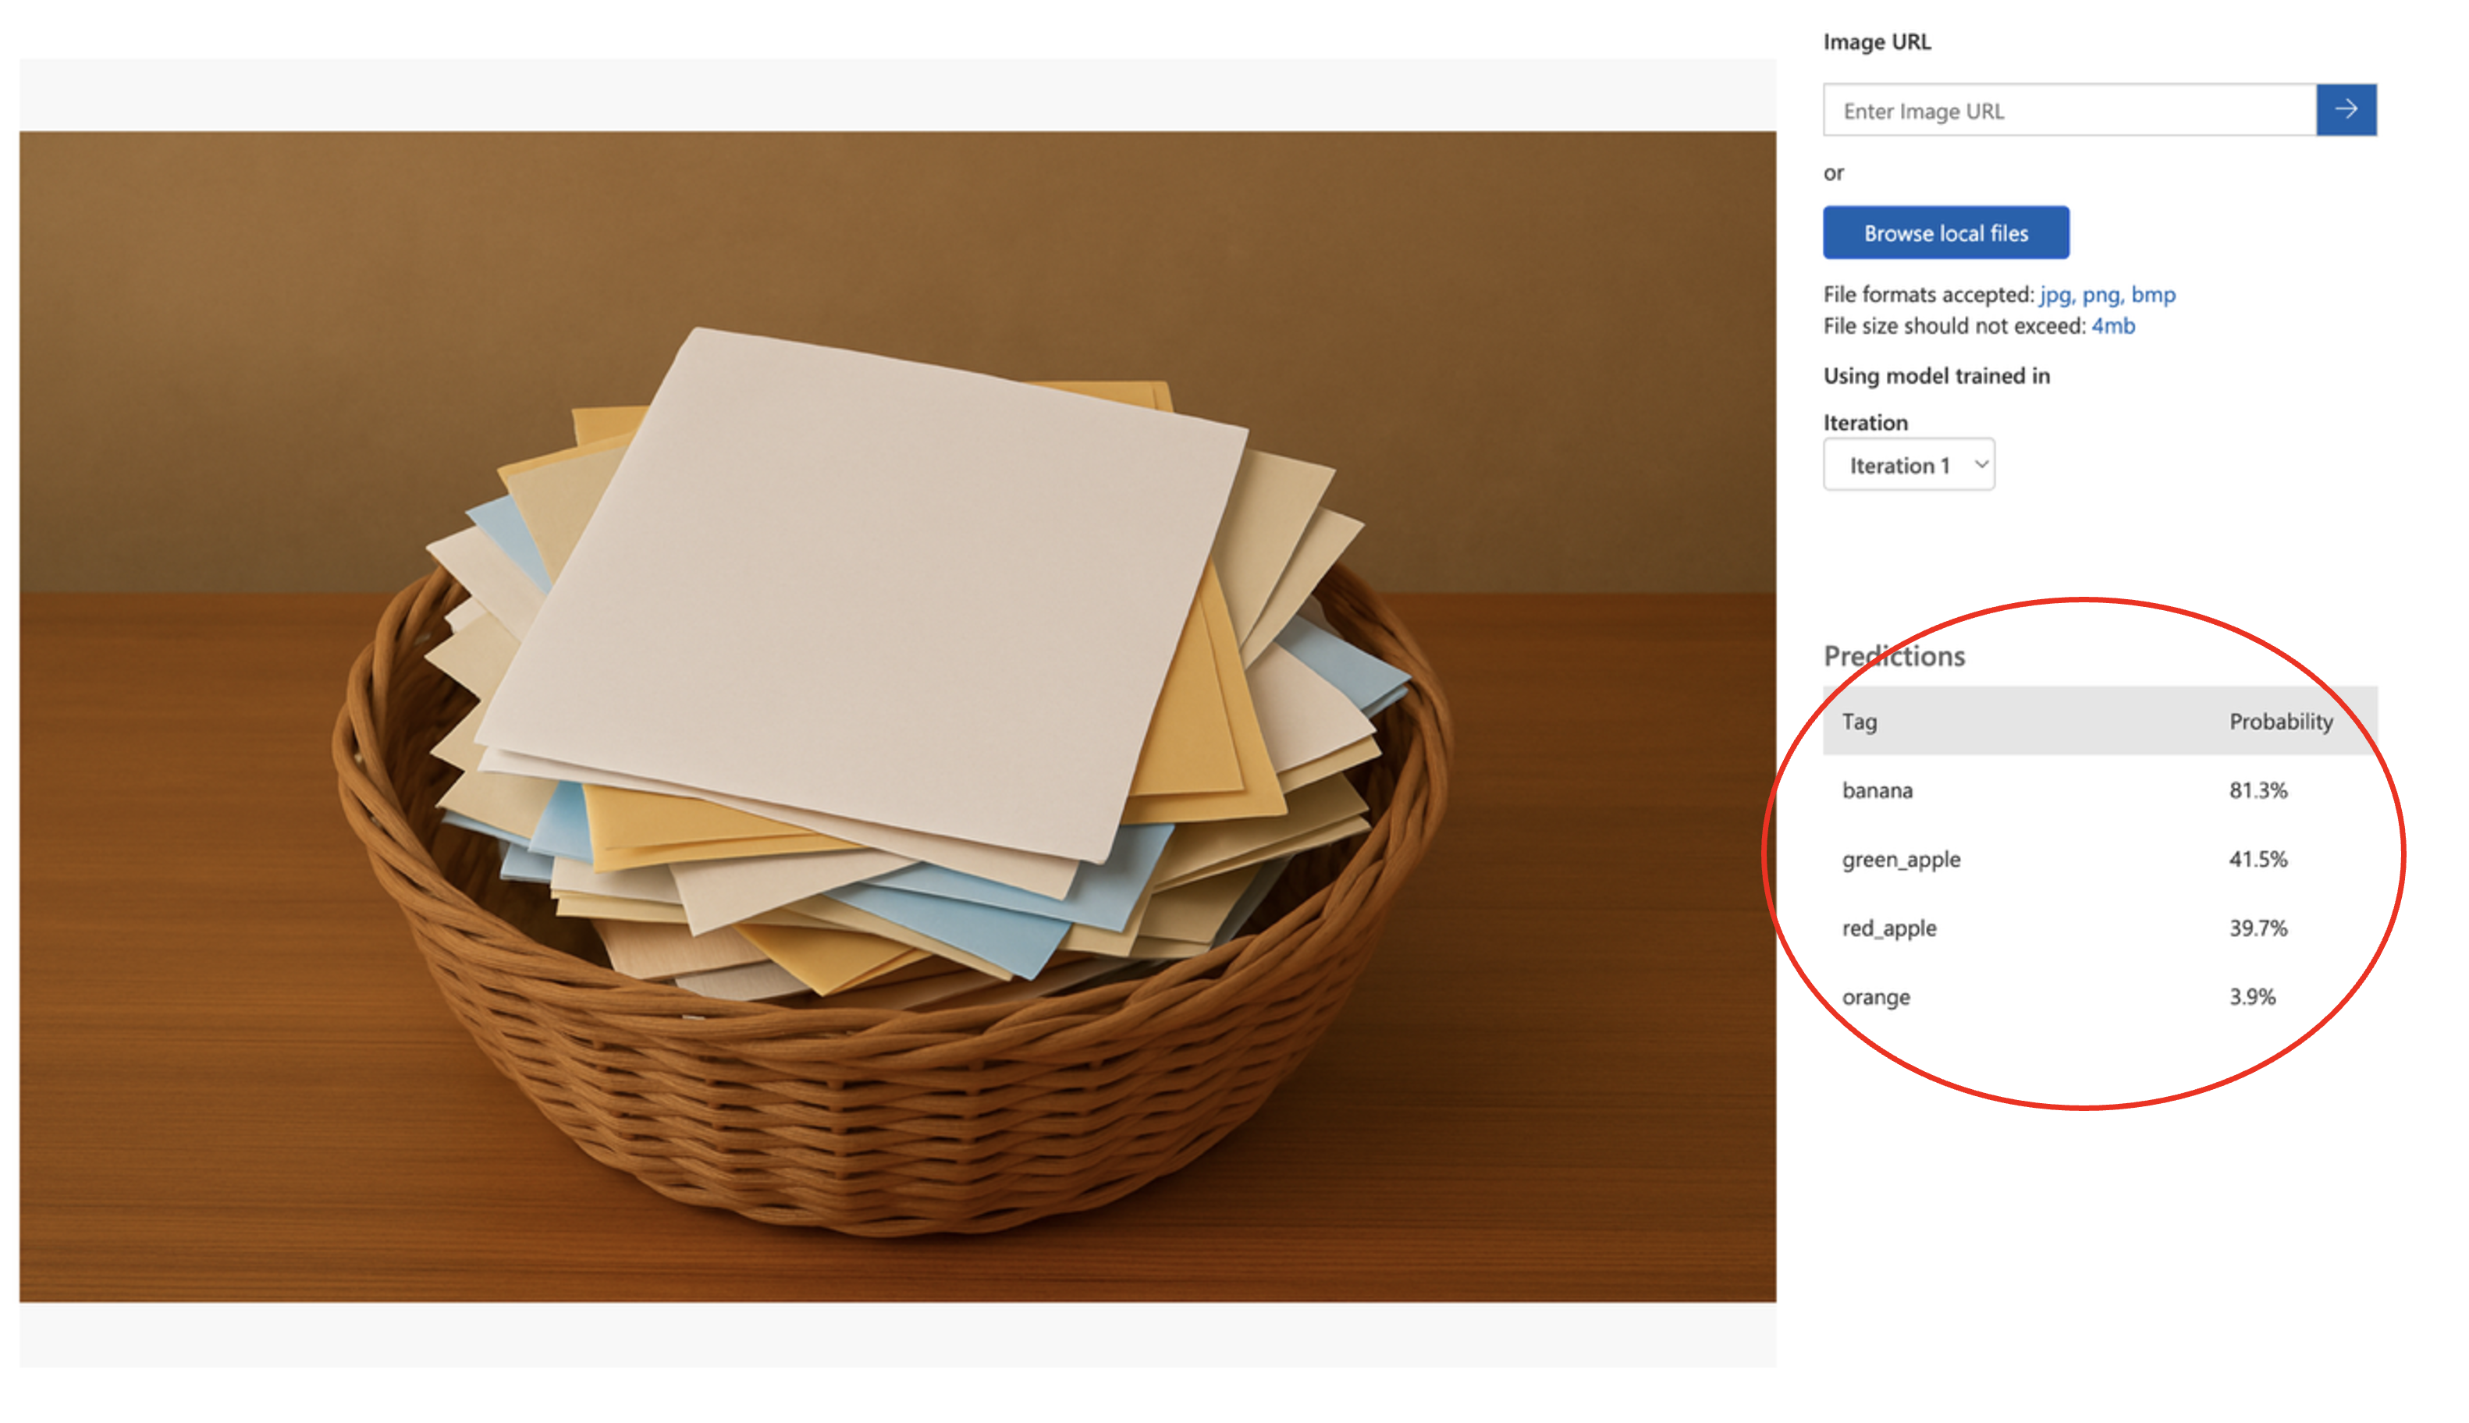Click the Tag column header

1859,722
